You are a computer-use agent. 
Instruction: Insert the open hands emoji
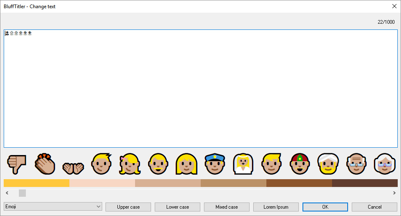tap(73, 168)
